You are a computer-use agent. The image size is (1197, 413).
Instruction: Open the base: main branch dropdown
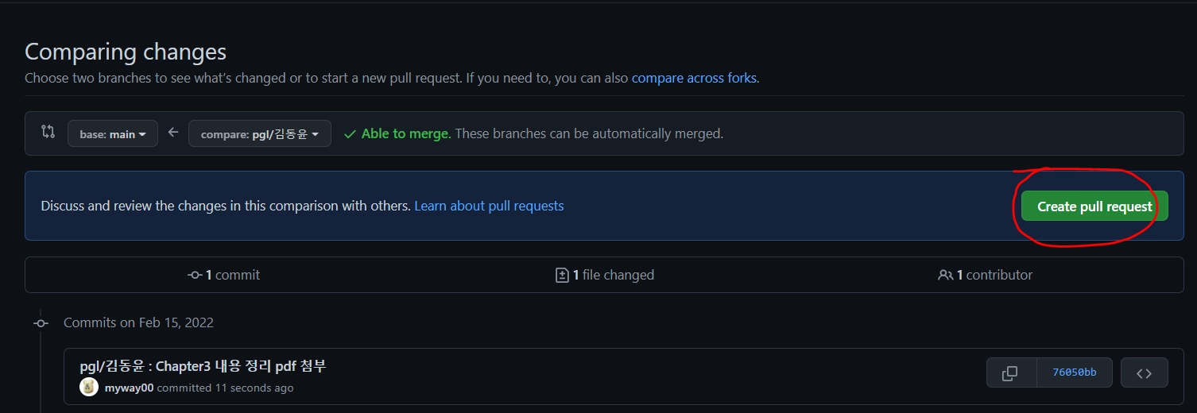(x=113, y=134)
